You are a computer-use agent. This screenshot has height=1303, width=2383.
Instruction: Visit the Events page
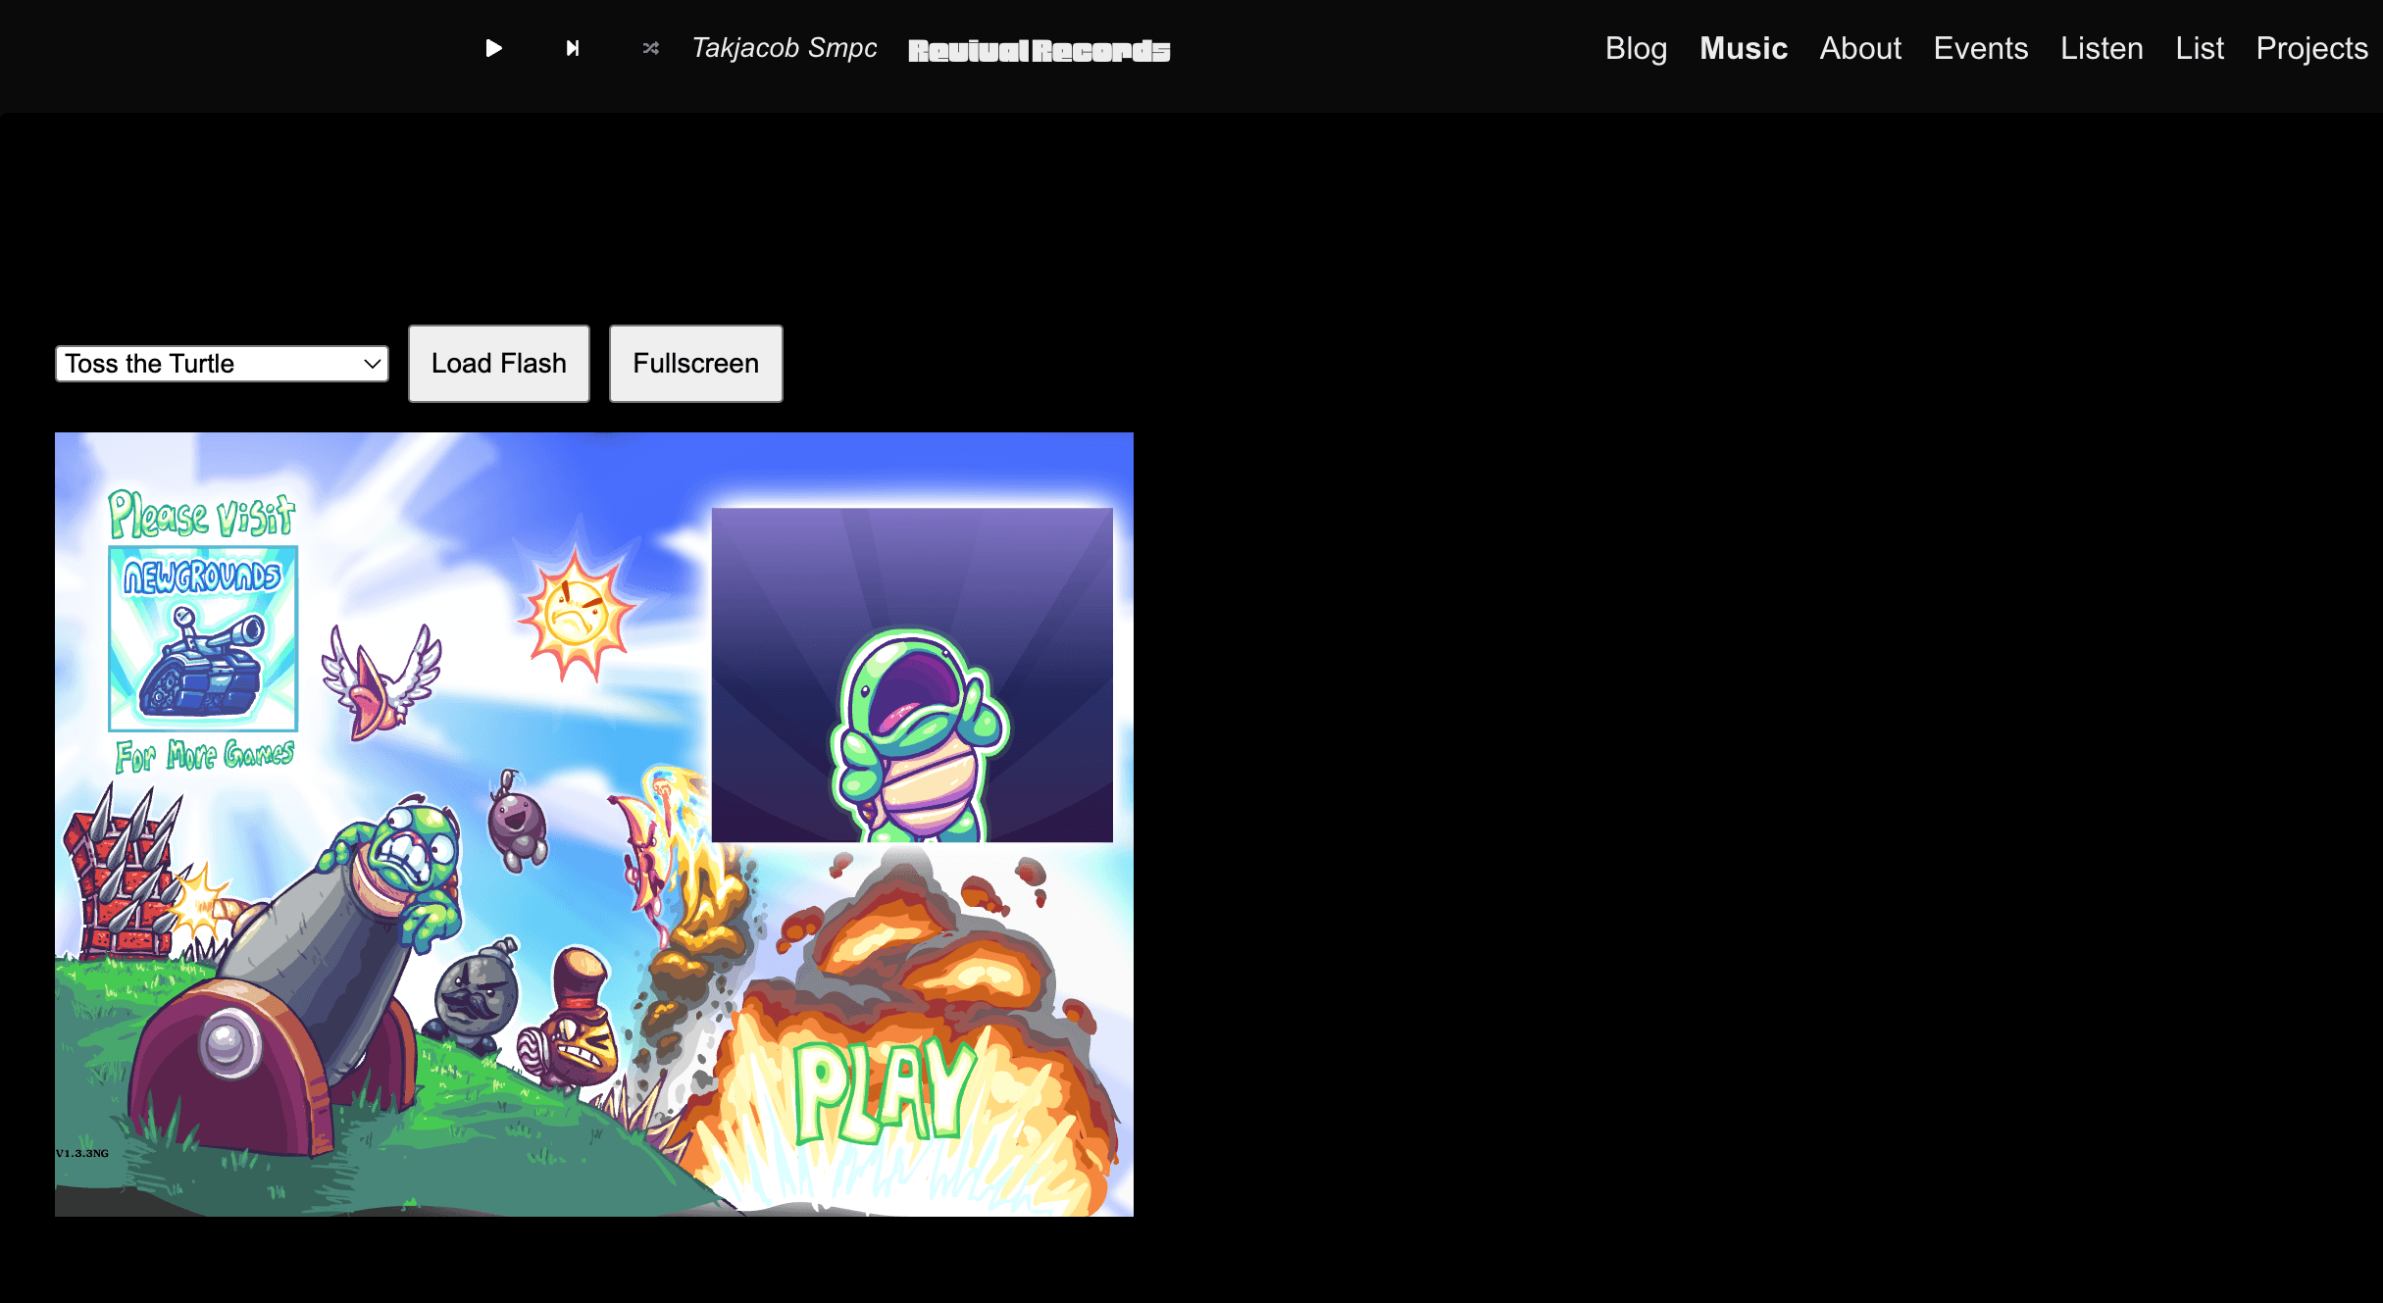[1981, 48]
